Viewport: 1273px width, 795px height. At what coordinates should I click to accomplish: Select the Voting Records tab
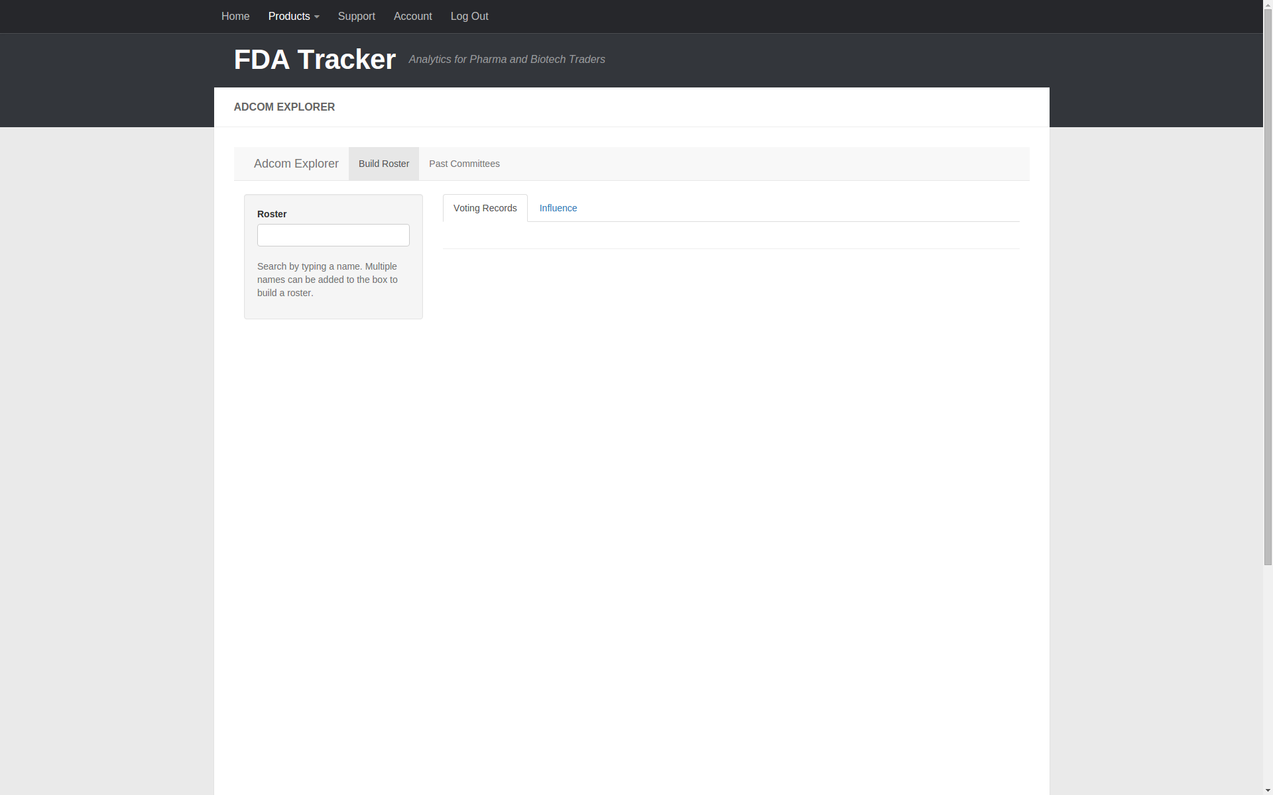(485, 208)
